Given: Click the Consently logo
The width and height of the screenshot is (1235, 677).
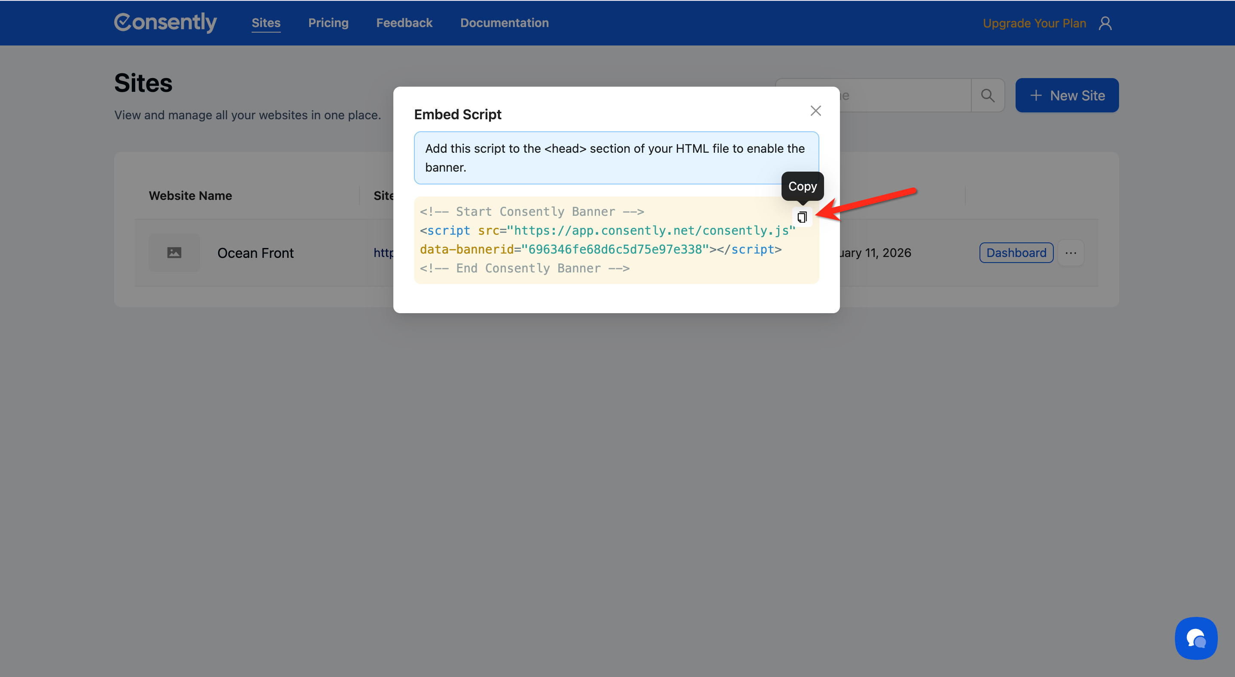Looking at the screenshot, I should click(x=165, y=22).
